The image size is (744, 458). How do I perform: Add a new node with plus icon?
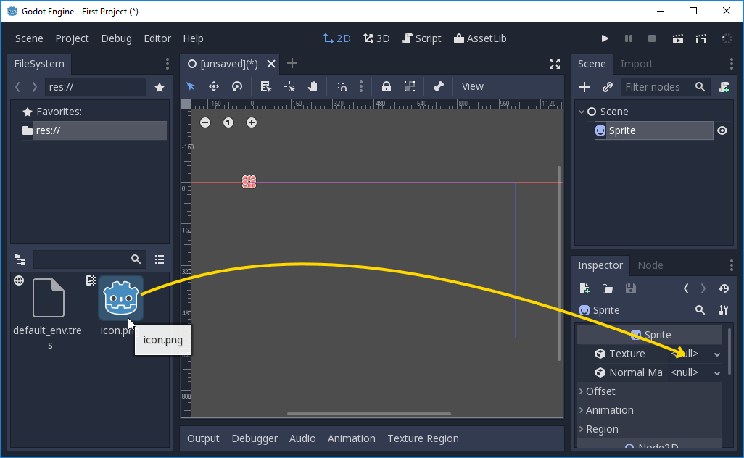point(584,87)
